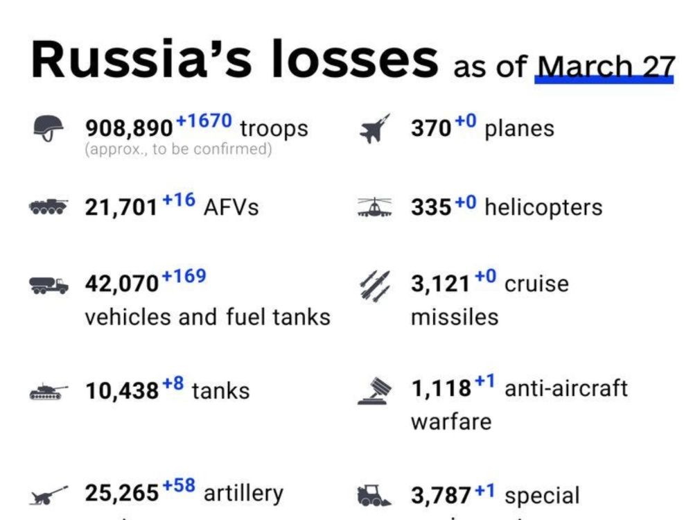
Task: Click the armored fighting vehicle icon
Action: (49, 207)
